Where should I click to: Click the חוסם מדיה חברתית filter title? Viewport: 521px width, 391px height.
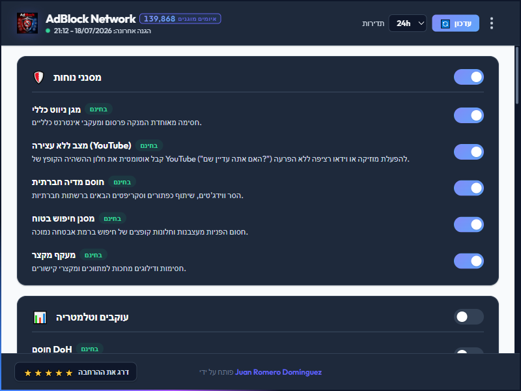tap(68, 182)
